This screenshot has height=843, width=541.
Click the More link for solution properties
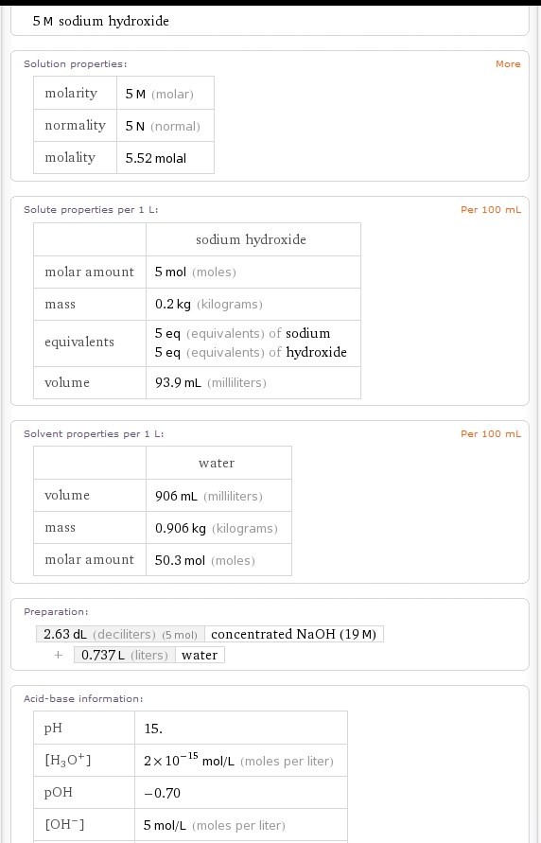point(508,64)
